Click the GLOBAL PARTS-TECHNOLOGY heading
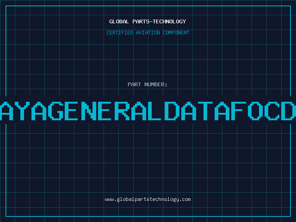Screen dimensions: 296x222 (x=148, y=21)
